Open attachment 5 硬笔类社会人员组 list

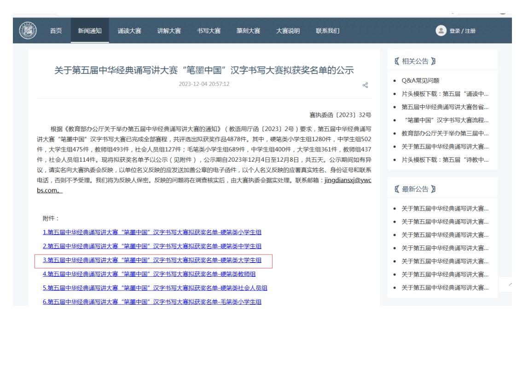[155, 288]
